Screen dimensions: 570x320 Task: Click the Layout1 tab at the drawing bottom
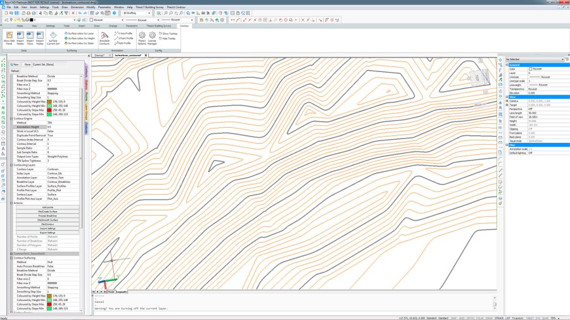click(122, 292)
